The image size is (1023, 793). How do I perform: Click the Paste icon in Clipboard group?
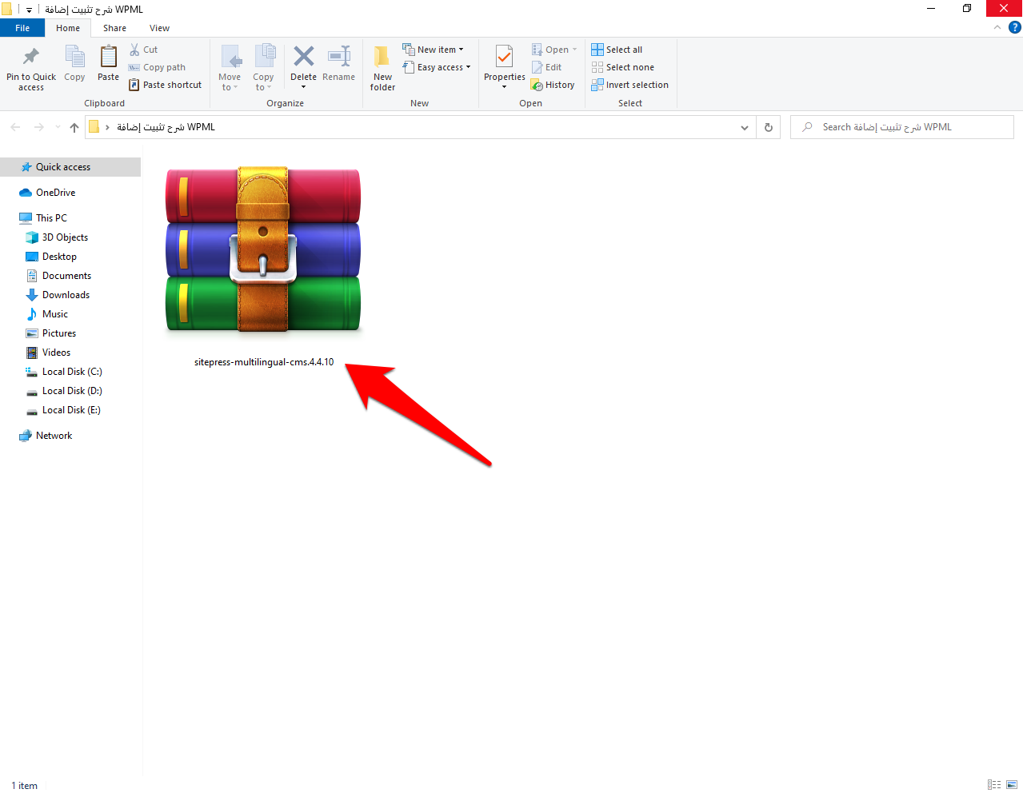(108, 58)
